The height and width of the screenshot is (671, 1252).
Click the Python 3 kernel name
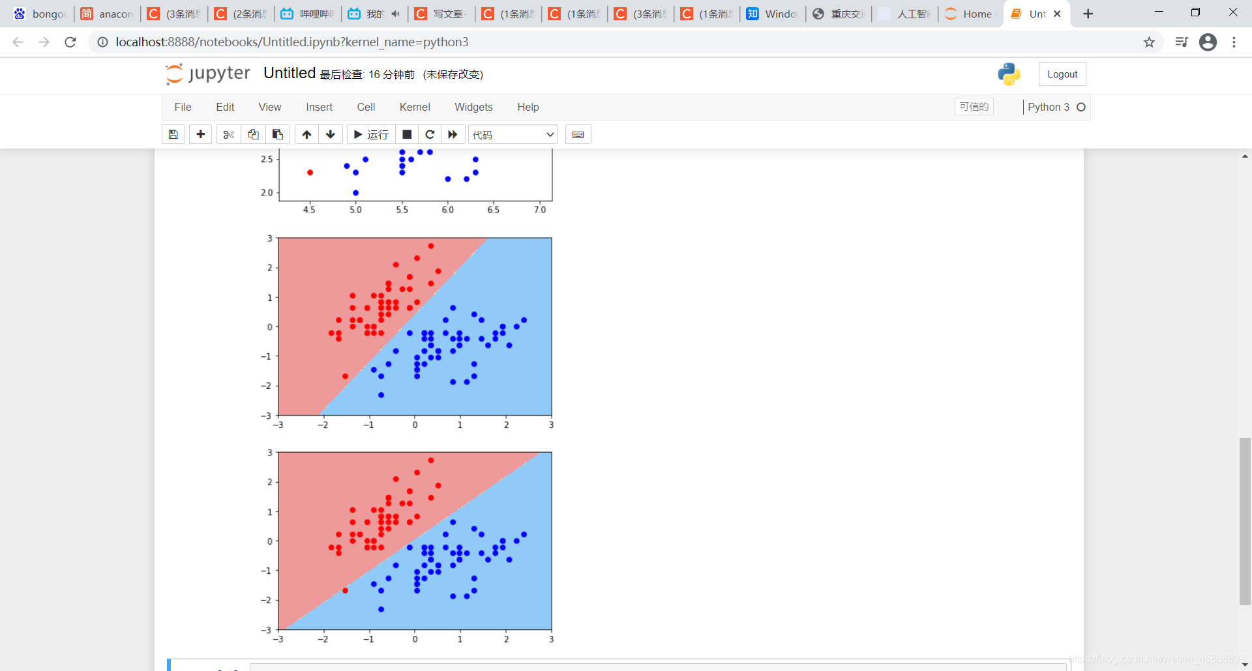(1049, 107)
